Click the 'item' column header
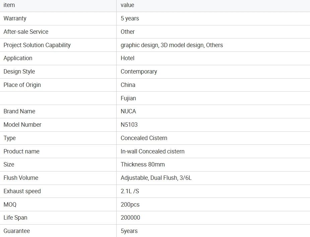The width and height of the screenshot is (310, 237). point(9,5)
